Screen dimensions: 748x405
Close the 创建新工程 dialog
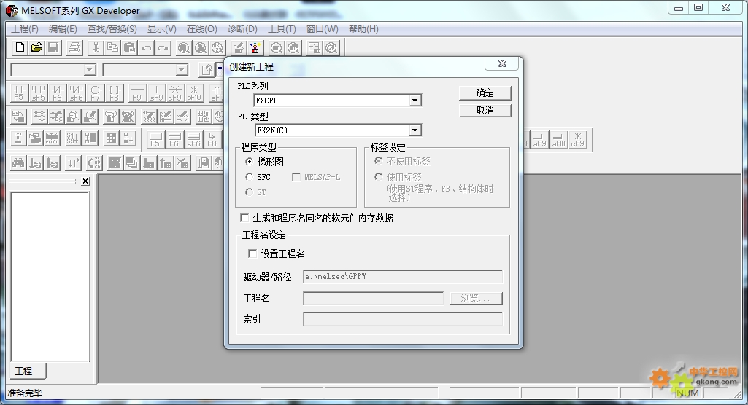coord(502,63)
